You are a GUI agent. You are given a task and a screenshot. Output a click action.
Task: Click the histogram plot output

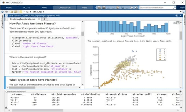click(x=133, y=27)
